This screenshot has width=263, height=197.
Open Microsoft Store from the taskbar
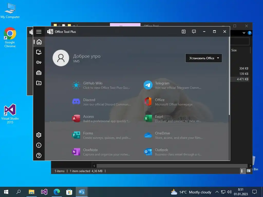point(69,192)
